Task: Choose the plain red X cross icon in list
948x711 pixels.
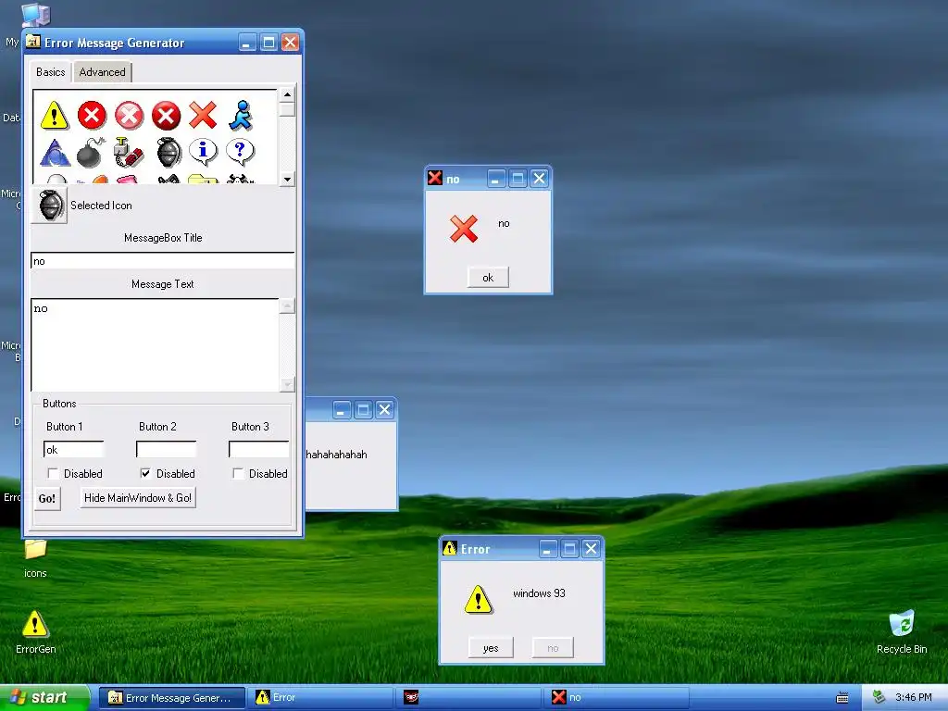Action: (203, 115)
